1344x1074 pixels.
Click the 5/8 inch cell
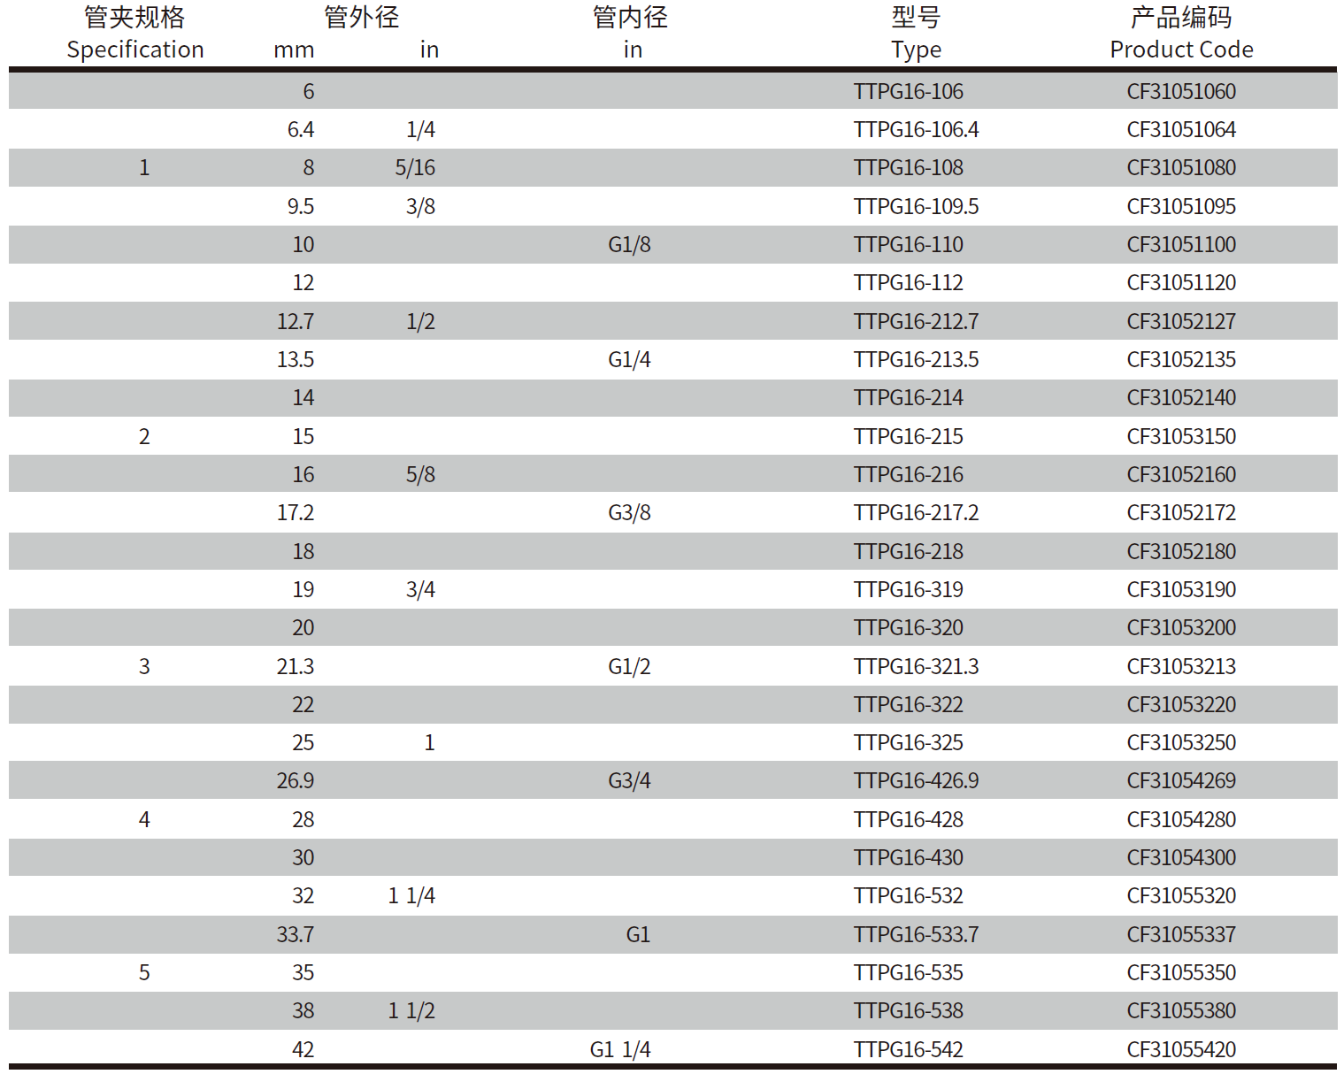click(420, 474)
